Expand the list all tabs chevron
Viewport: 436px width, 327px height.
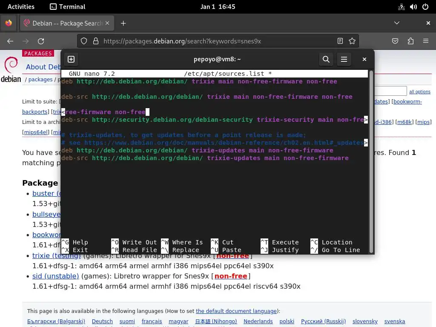(397, 23)
